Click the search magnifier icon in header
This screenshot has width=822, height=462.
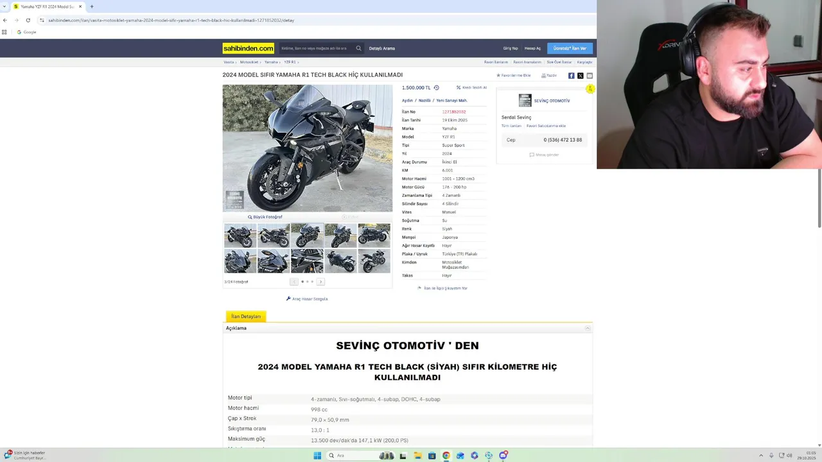359,48
